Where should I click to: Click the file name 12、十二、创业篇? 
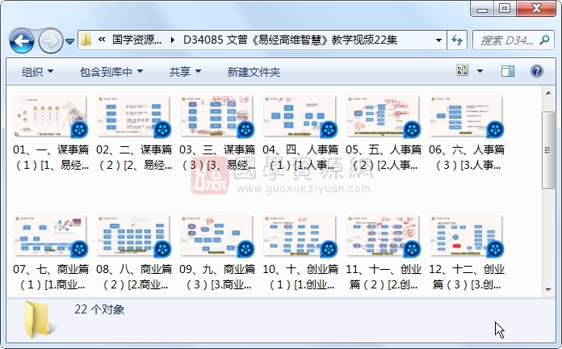pyautogui.click(x=466, y=276)
